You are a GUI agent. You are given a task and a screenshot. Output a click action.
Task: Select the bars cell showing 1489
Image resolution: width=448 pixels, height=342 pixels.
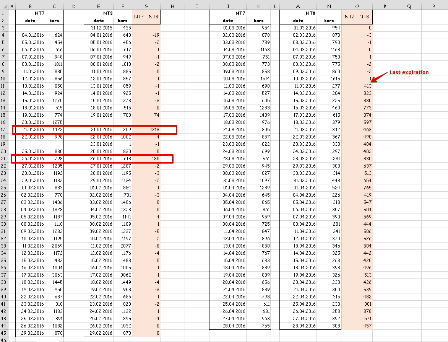tap(258, 115)
